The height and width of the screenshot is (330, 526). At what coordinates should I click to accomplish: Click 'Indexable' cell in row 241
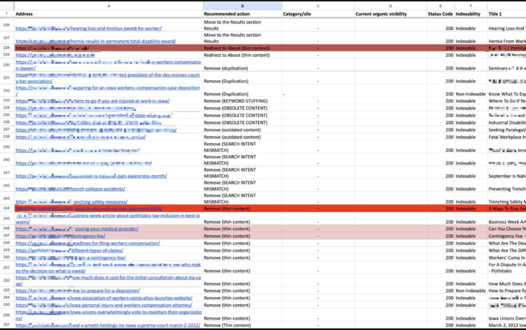pos(465,176)
